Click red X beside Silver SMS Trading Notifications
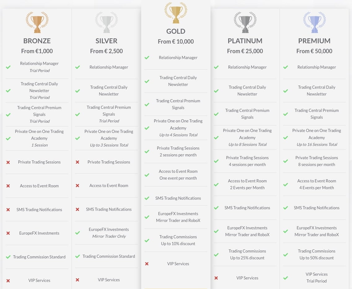The height and width of the screenshot is (289, 352). 77,209
